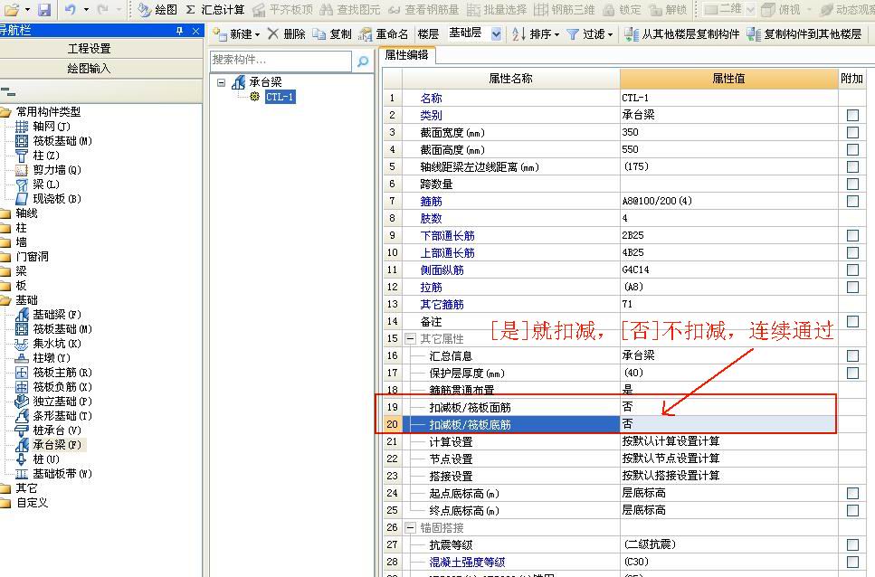This screenshot has width=875, height=577.
Task: Select 集水坑(K) item
Action: pyautogui.click(x=48, y=344)
